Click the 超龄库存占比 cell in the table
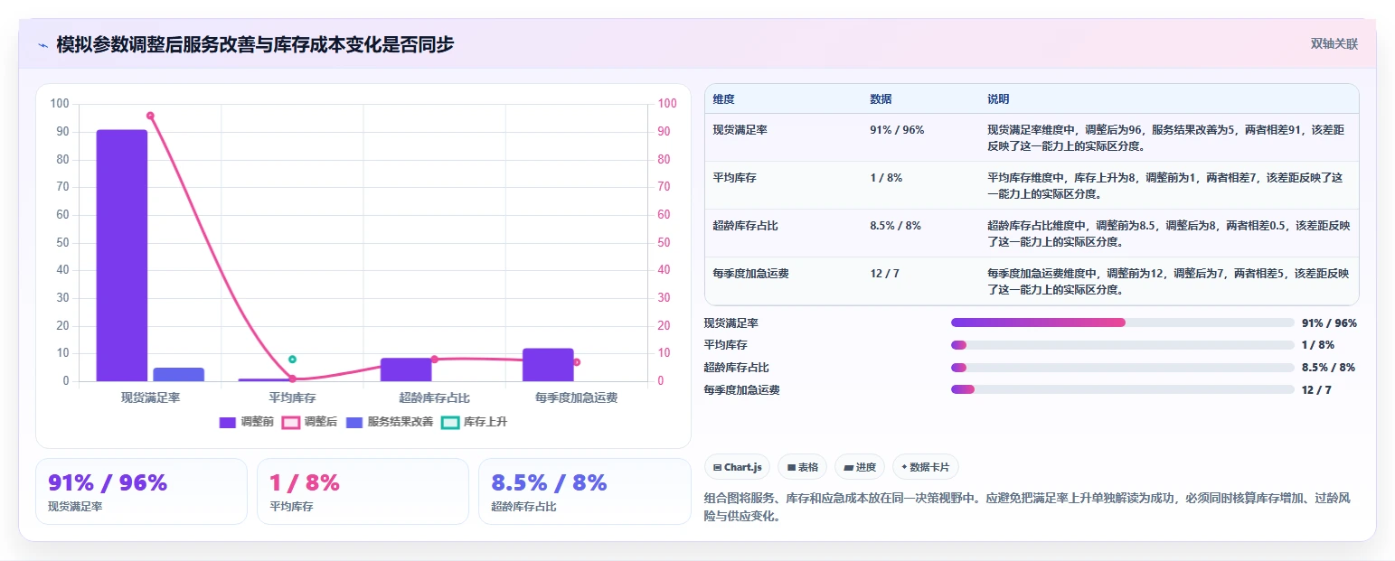Viewport: 1395px width, 561px height. point(745,226)
